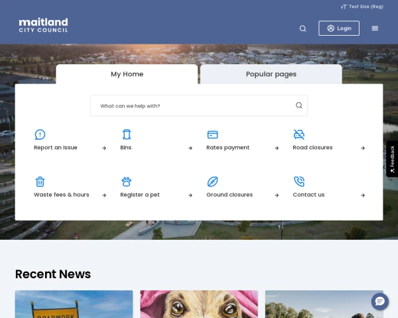Click the arrow next to Register a pet

(x=190, y=195)
